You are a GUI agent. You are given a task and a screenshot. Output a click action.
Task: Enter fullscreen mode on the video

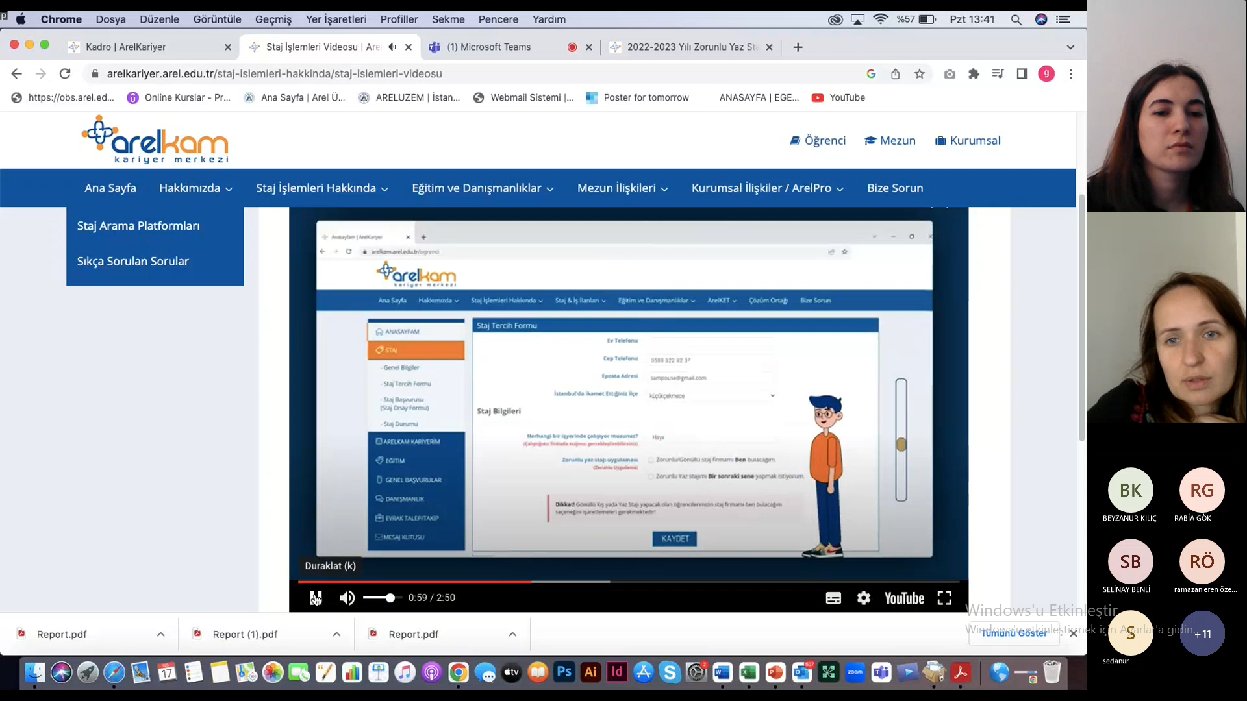[944, 598]
